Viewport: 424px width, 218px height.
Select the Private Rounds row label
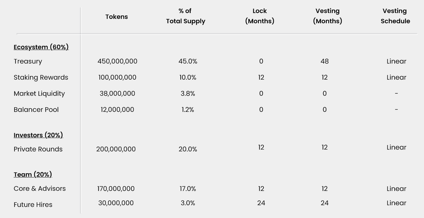tap(38, 149)
